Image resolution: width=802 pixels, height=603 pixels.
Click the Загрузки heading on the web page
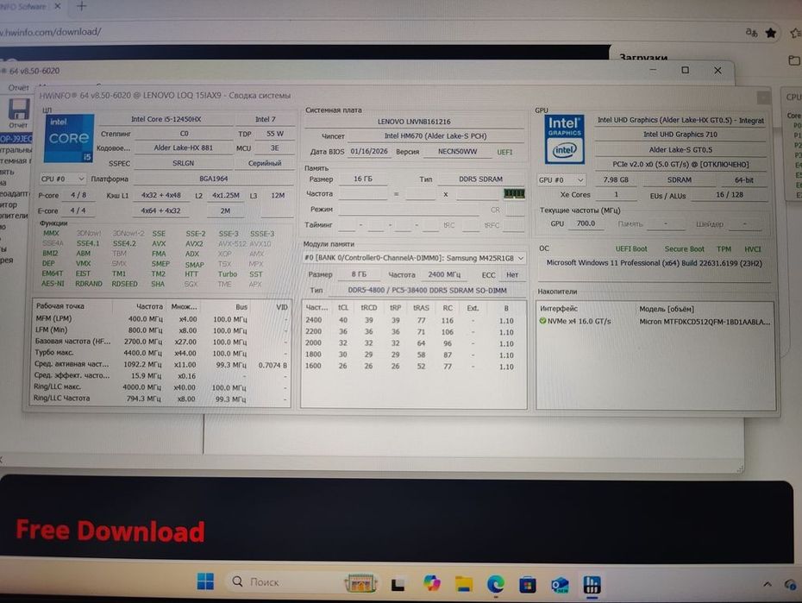pyautogui.click(x=643, y=57)
